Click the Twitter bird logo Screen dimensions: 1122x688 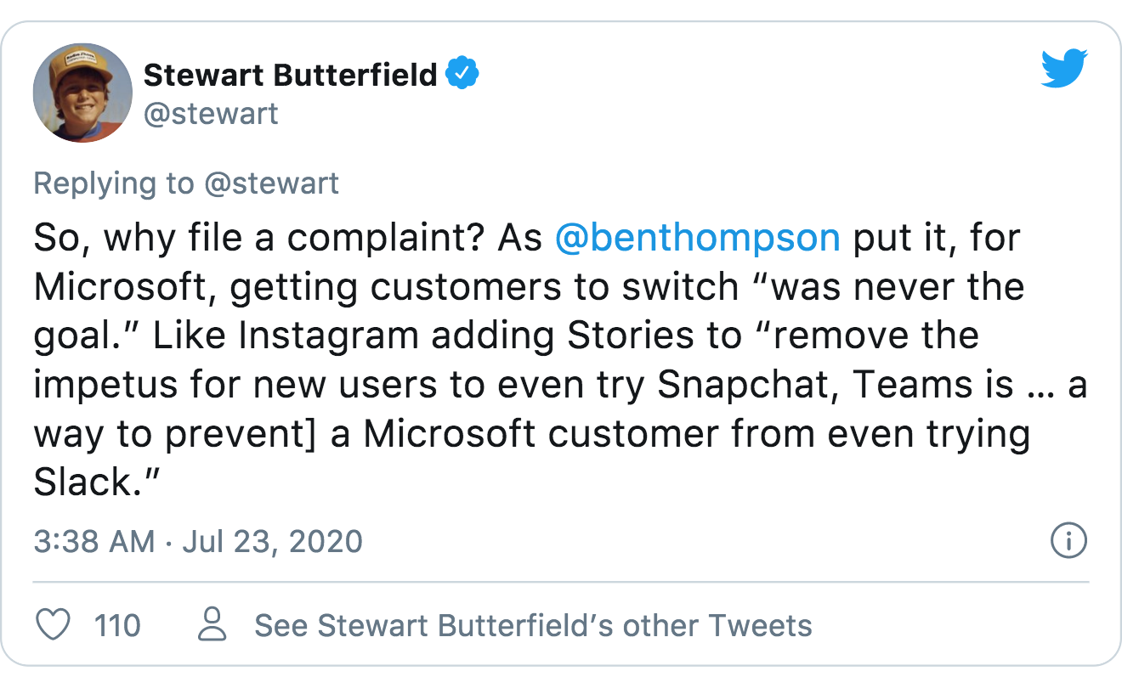click(1064, 67)
